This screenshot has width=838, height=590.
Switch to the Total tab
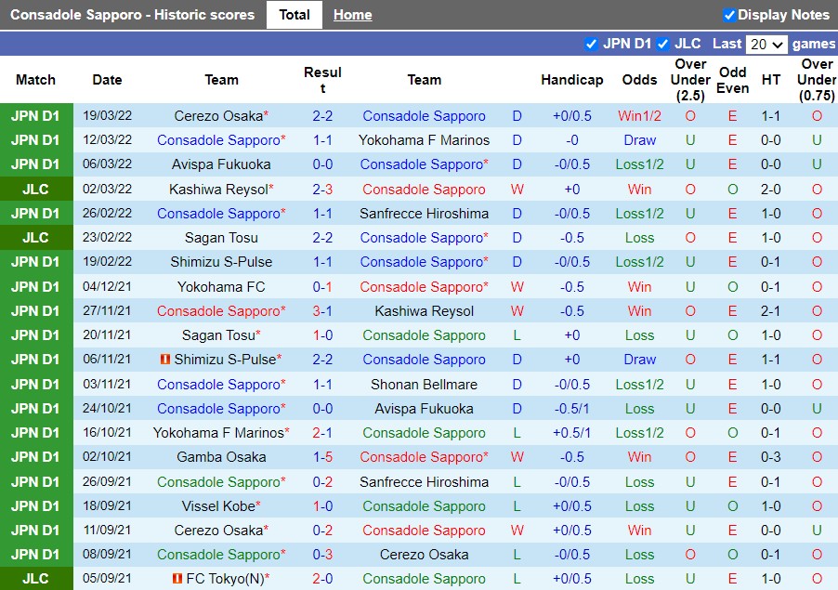click(x=294, y=14)
